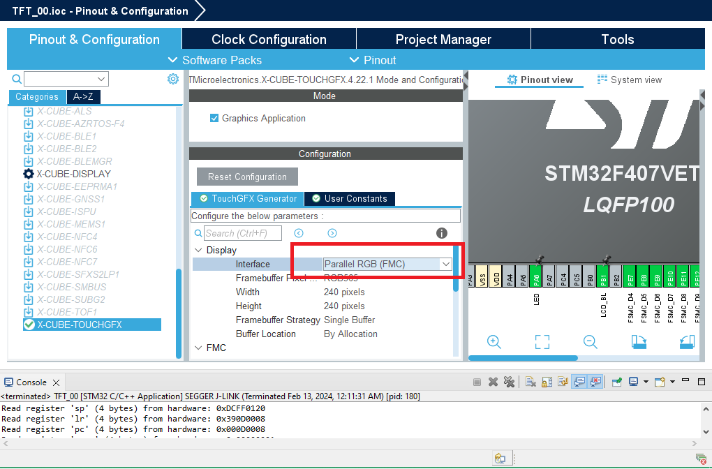Open the Interface dropdown showing Parallel RGB (FMC)
712x469 pixels.
point(445,264)
